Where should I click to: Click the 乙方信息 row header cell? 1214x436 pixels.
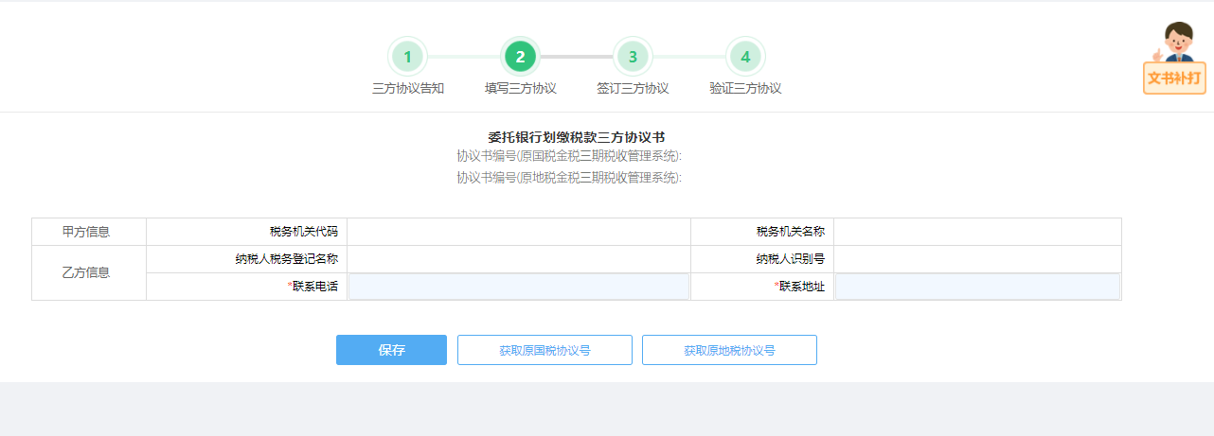pos(89,273)
